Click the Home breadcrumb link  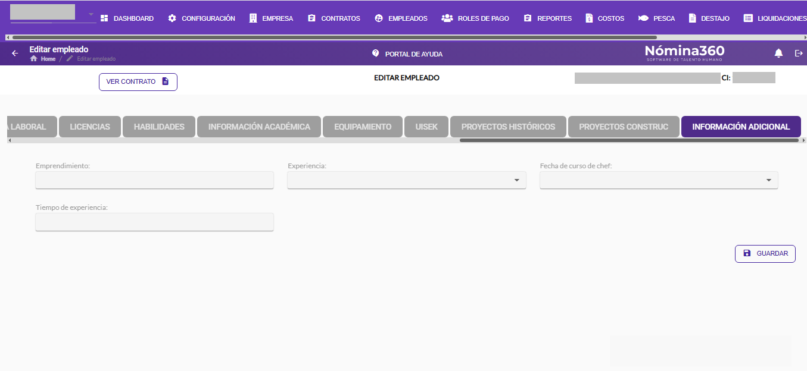point(48,59)
